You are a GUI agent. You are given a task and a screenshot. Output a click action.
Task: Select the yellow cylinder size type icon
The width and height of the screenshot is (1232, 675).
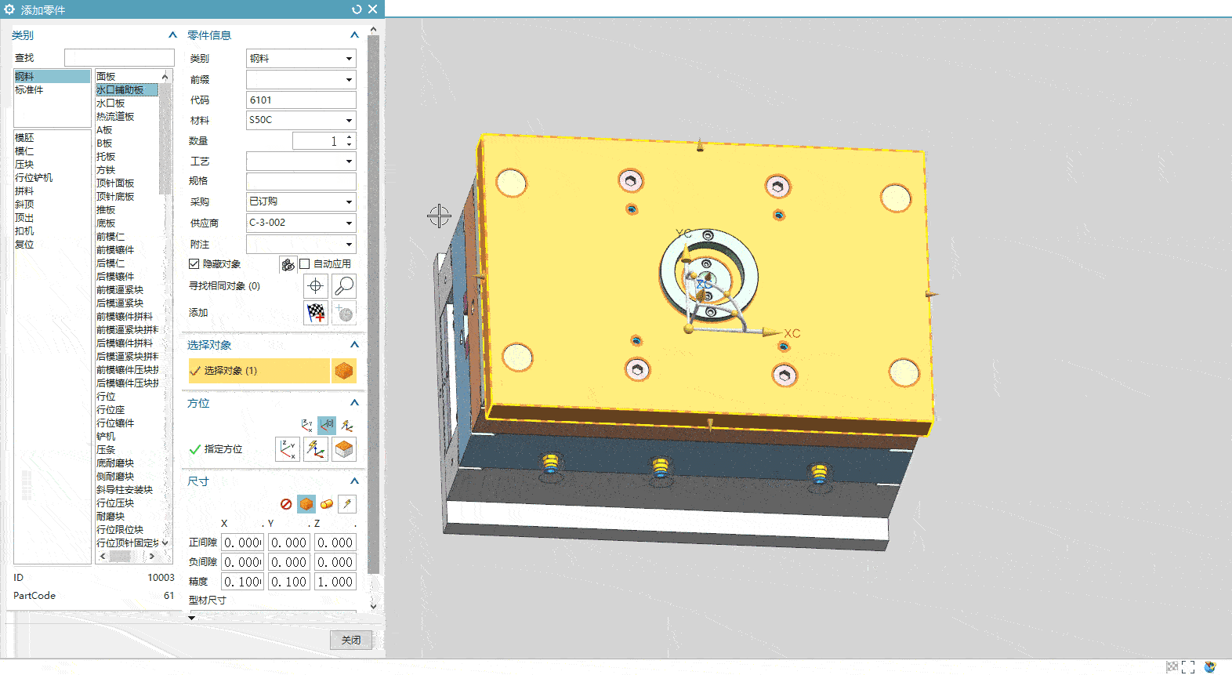[x=327, y=504]
